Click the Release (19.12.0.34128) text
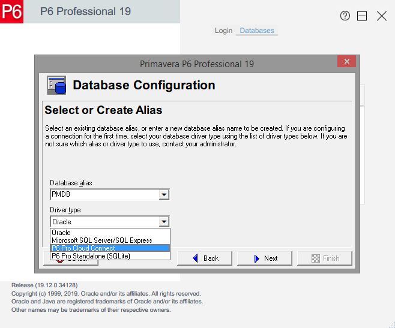This screenshot has width=395, height=328. 44,285
